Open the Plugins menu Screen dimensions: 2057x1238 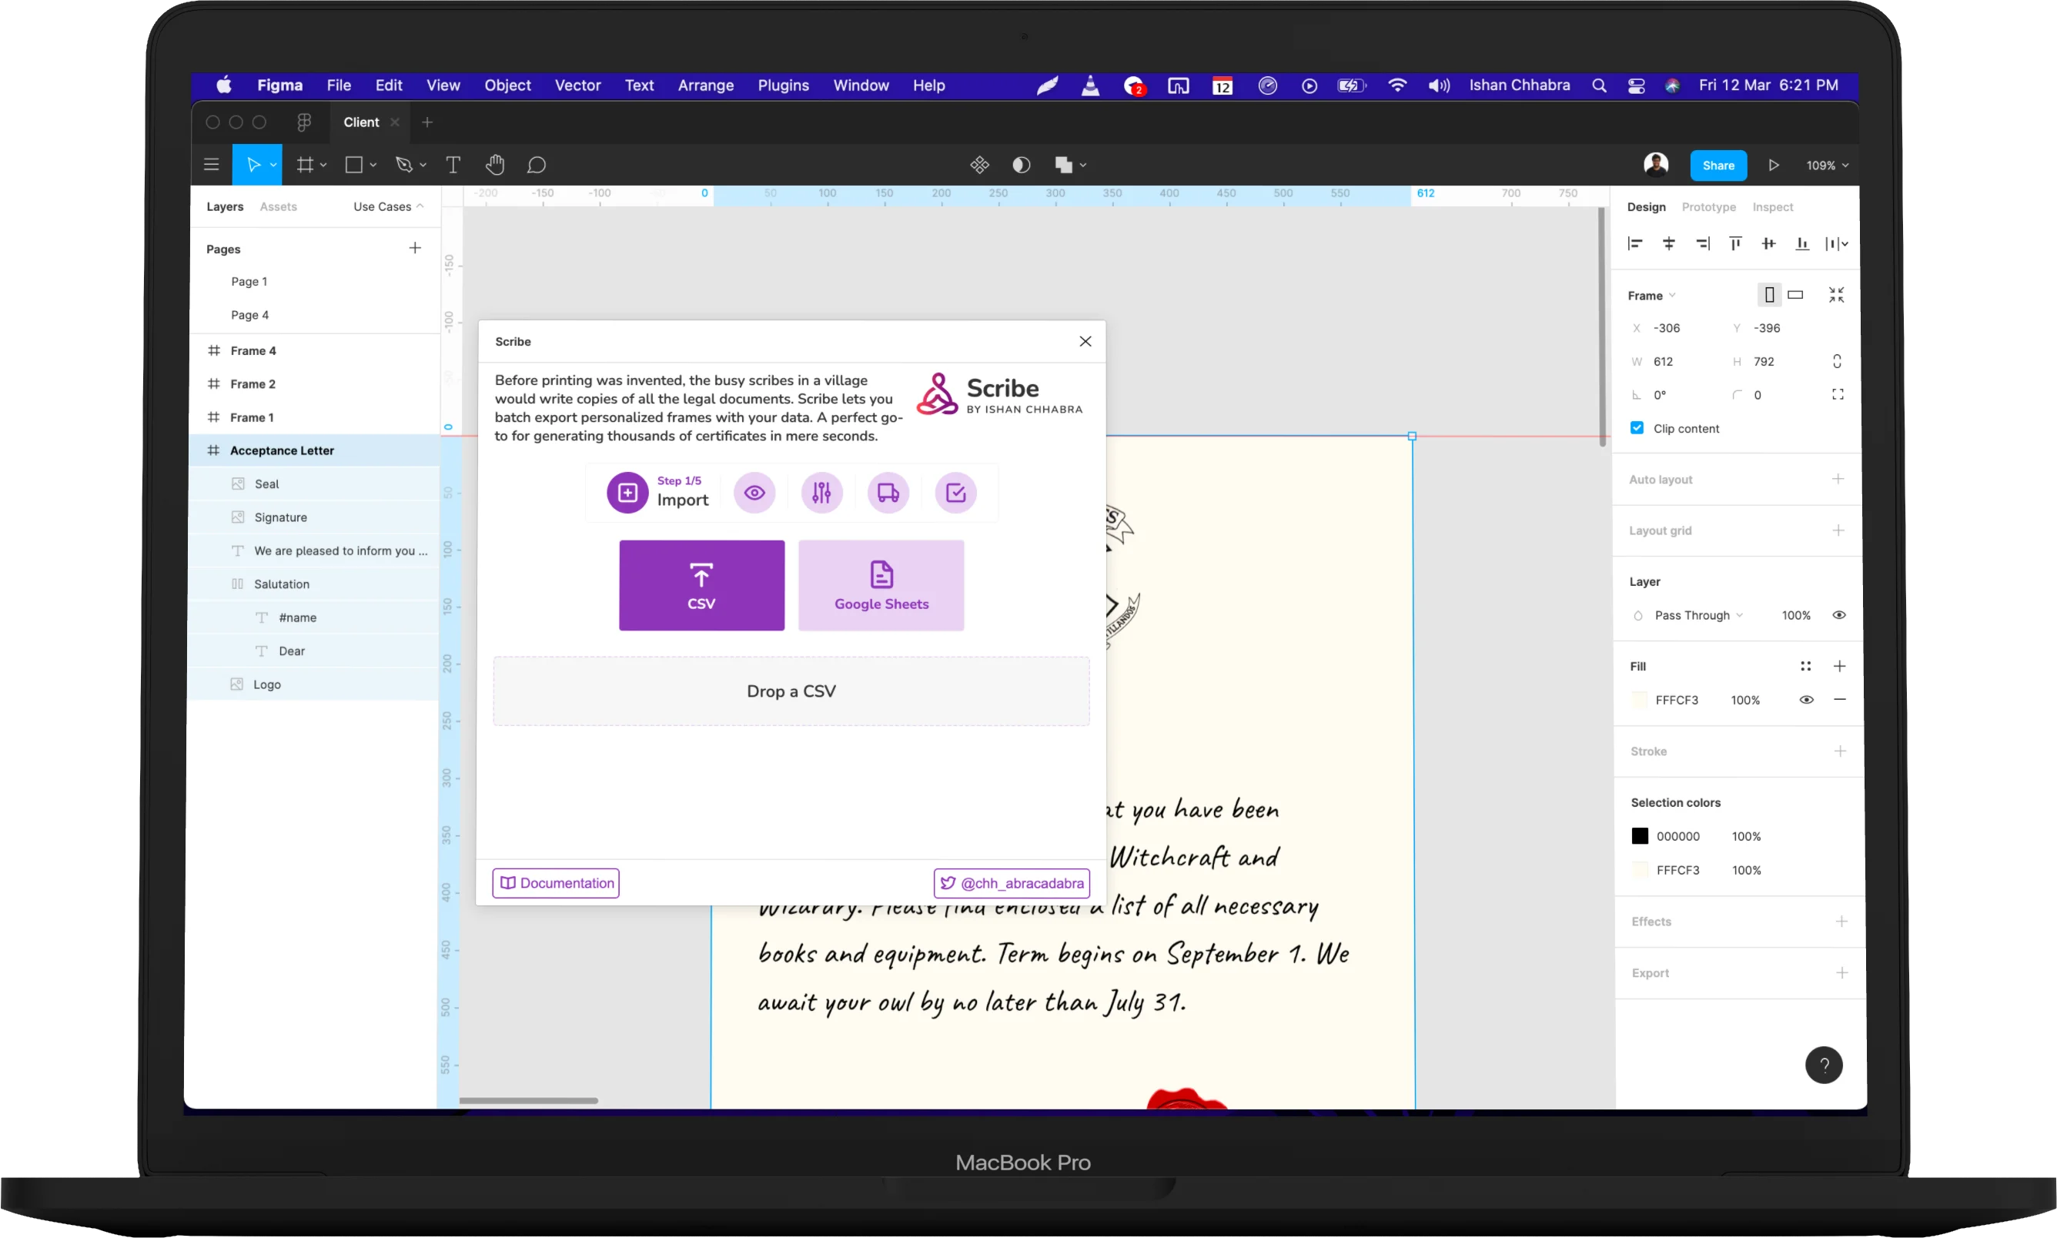tap(782, 86)
